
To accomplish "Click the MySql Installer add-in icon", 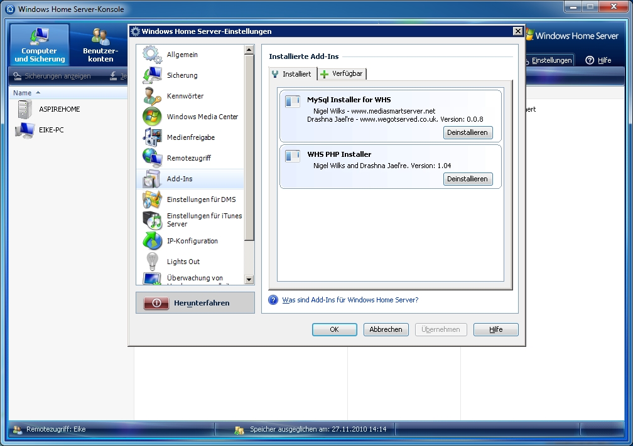I will (293, 101).
